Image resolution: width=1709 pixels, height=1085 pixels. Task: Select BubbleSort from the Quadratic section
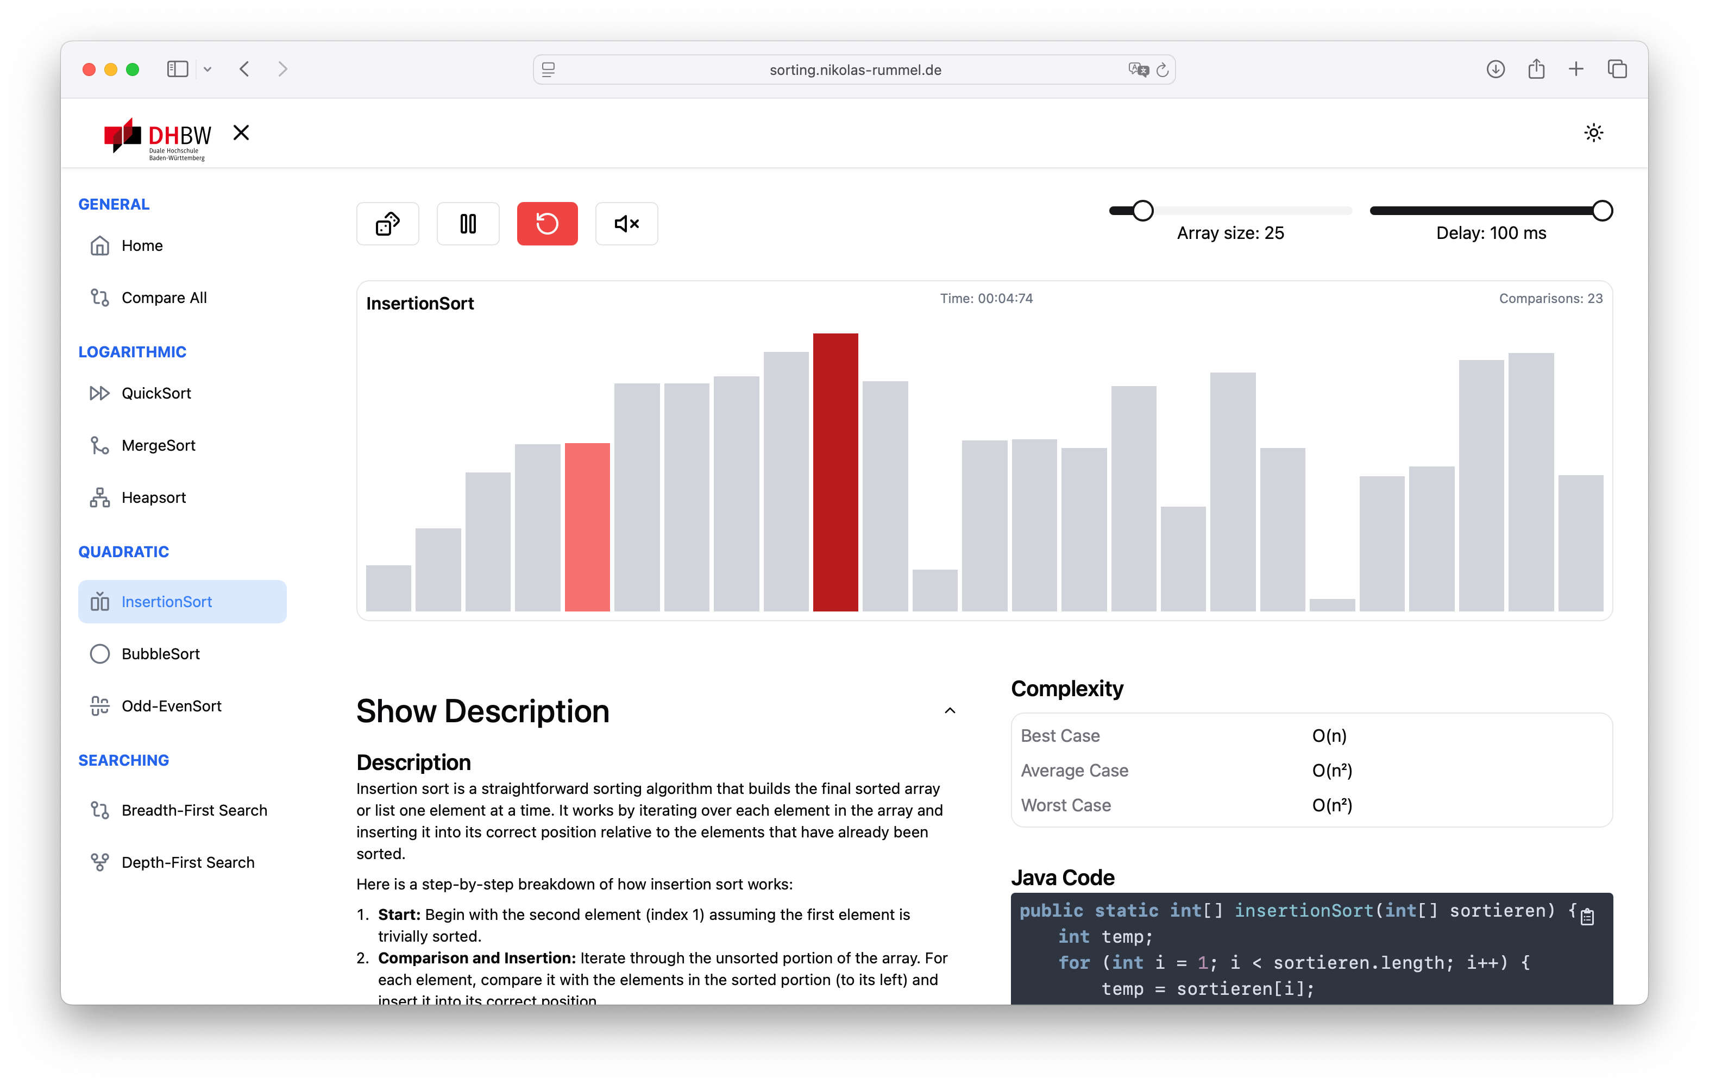(160, 654)
